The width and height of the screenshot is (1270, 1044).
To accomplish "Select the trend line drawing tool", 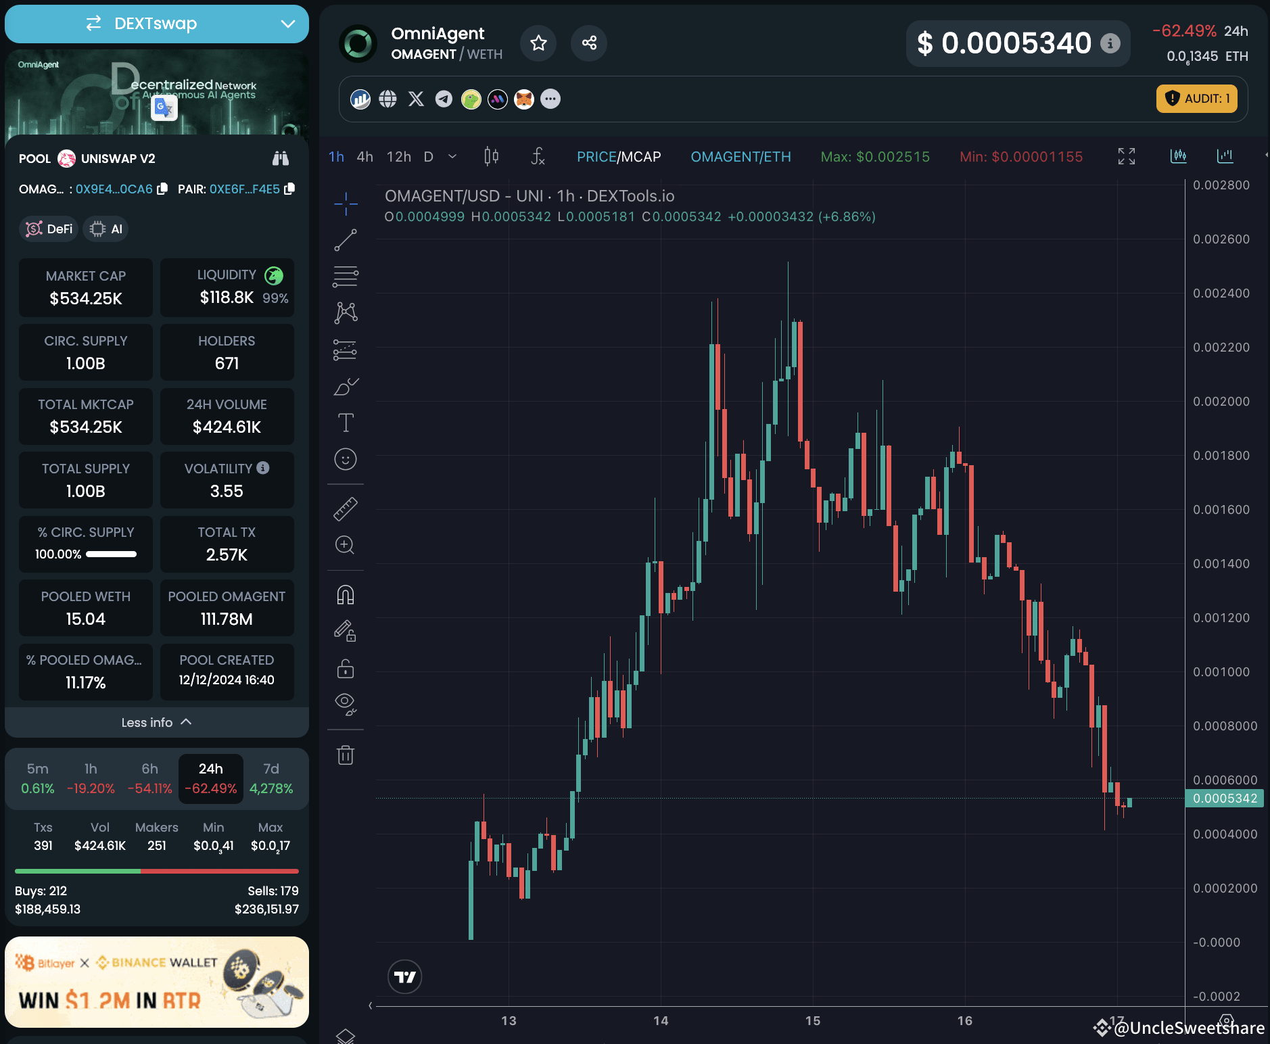I will click(x=346, y=240).
